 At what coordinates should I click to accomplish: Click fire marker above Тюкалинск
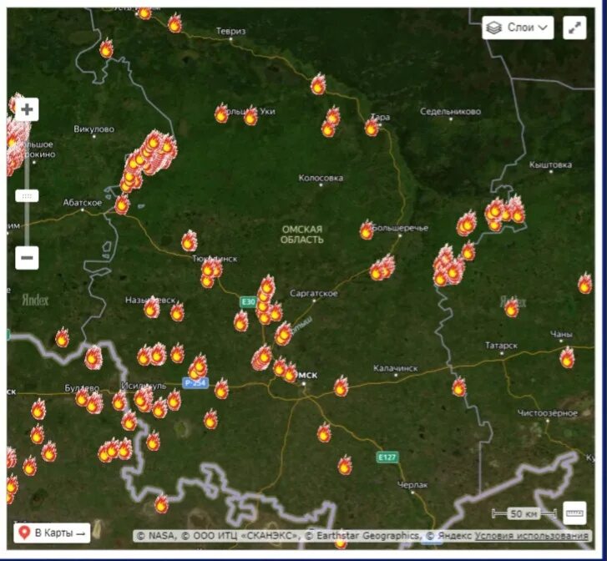tap(190, 240)
